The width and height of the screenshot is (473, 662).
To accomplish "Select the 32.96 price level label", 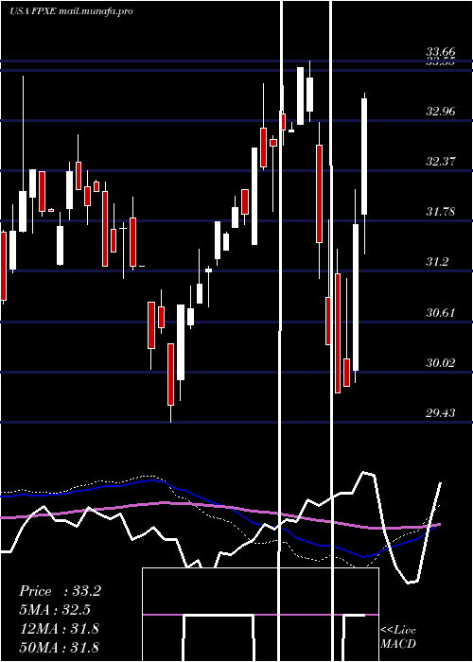I will coord(441,112).
